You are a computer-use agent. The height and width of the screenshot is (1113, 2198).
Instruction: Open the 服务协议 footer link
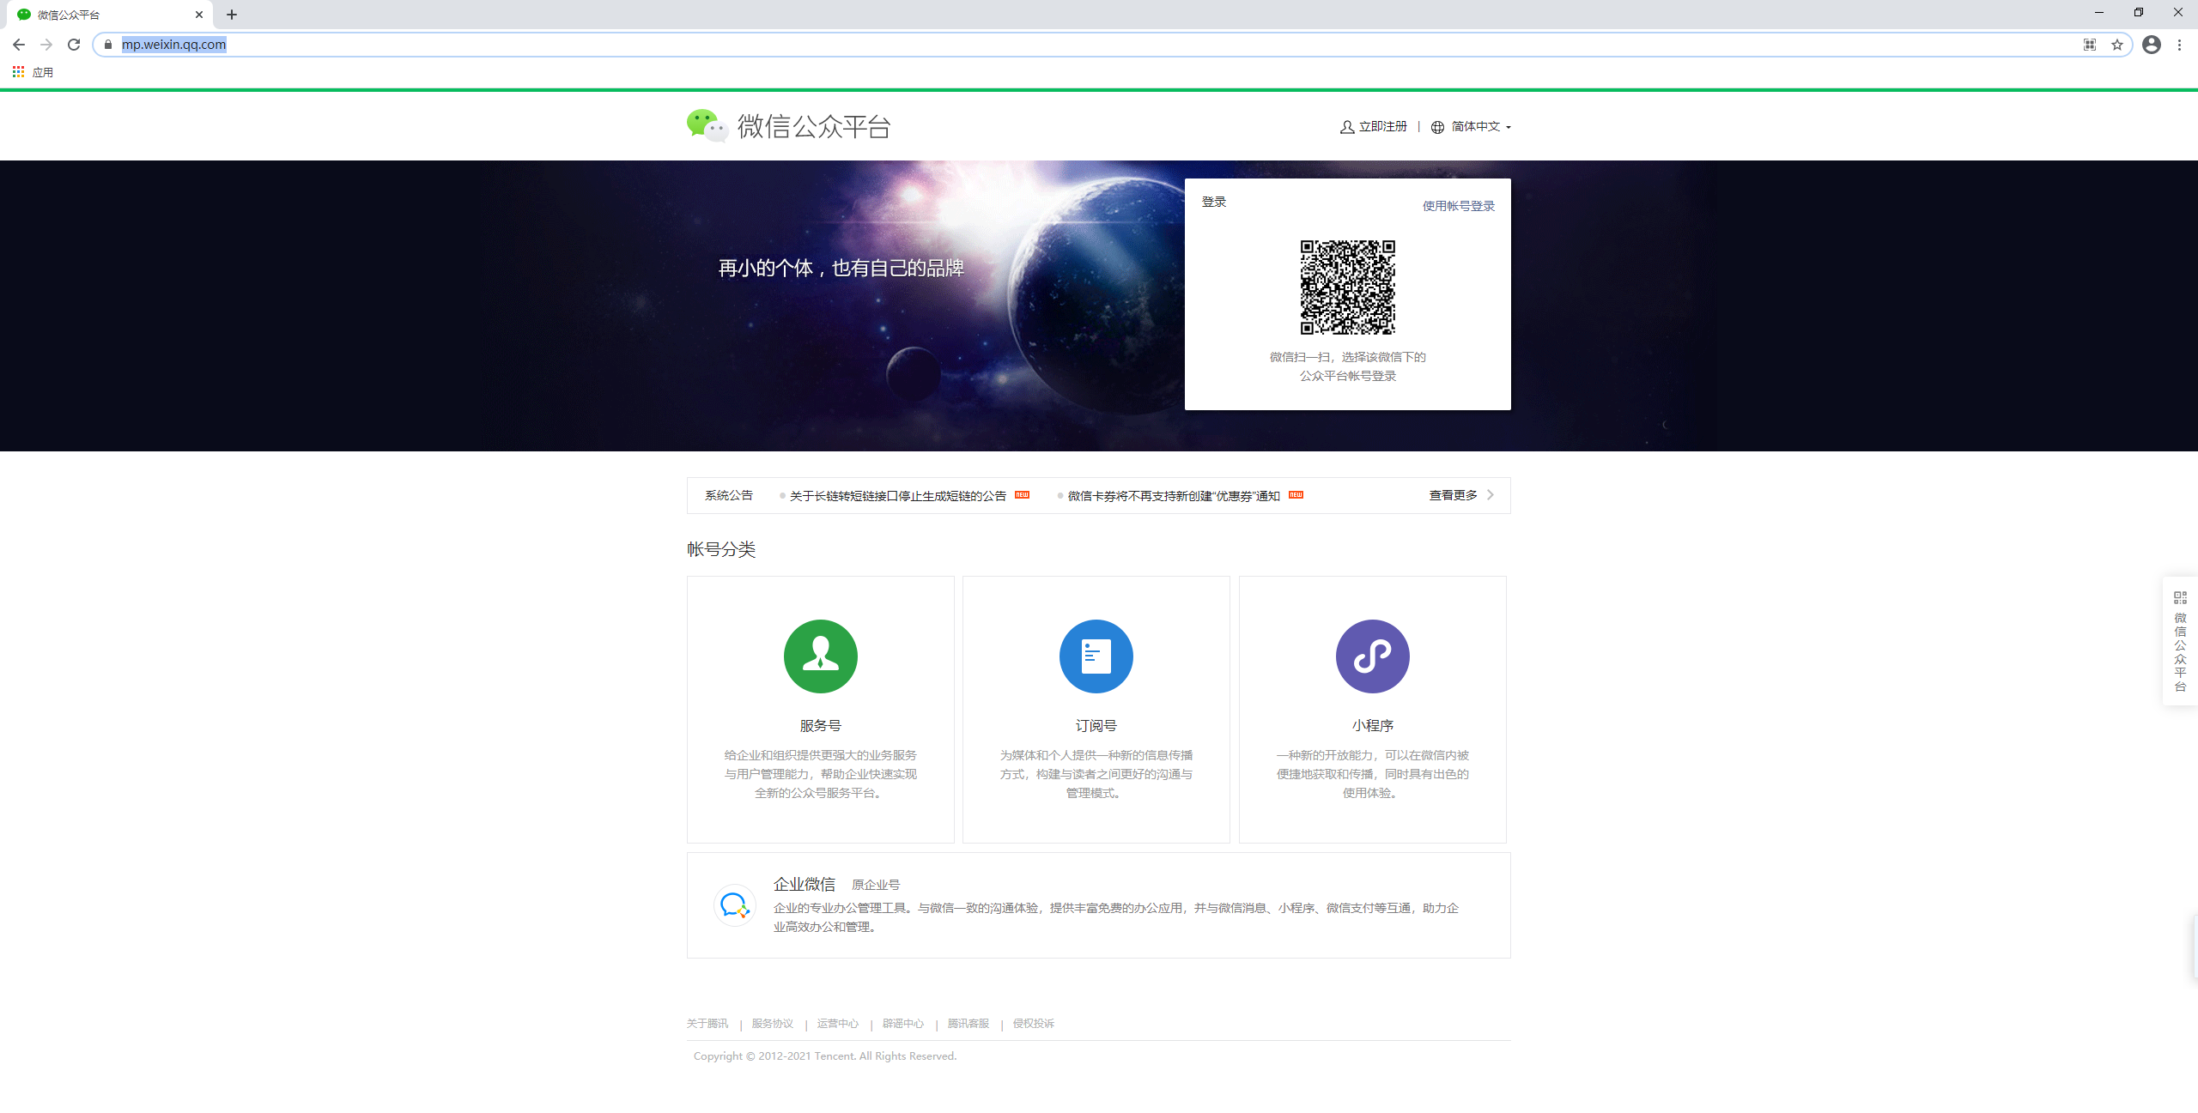pos(773,1024)
